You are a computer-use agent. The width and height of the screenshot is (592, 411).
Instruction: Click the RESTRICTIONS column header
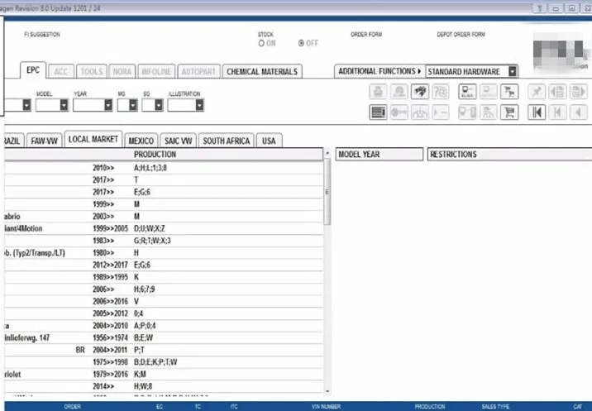point(509,154)
